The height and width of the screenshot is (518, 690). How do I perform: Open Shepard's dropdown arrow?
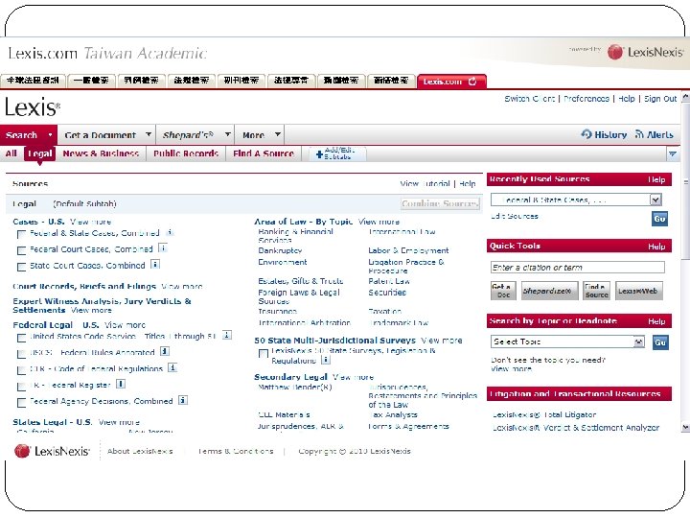pos(227,134)
